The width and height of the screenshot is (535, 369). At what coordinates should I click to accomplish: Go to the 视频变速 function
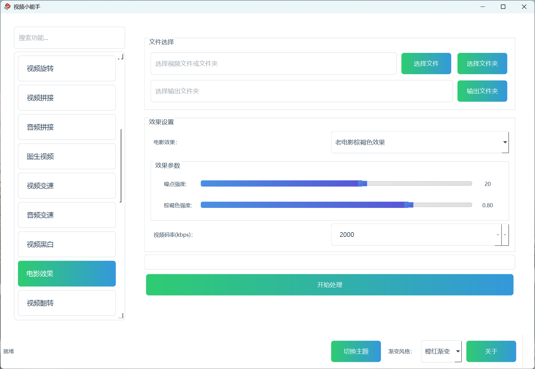coord(67,186)
